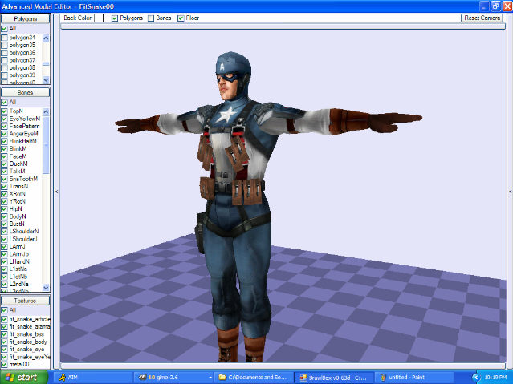Select the BustN bone label
Image resolution: width=513 pixels, height=384 pixels.
tap(17, 224)
